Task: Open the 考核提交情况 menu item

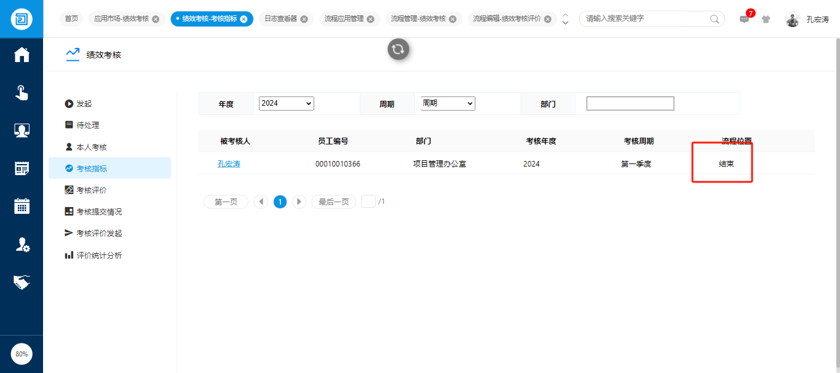Action: pyautogui.click(x=109, y=211)
